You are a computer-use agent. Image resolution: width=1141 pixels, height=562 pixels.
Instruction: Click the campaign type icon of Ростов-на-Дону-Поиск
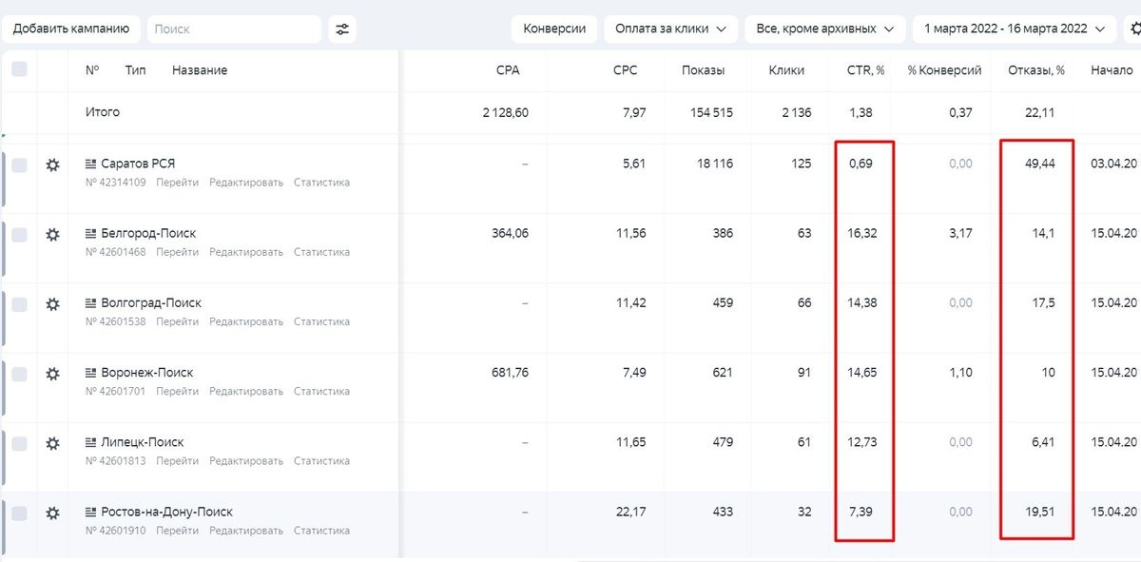[x=91, y=512]
